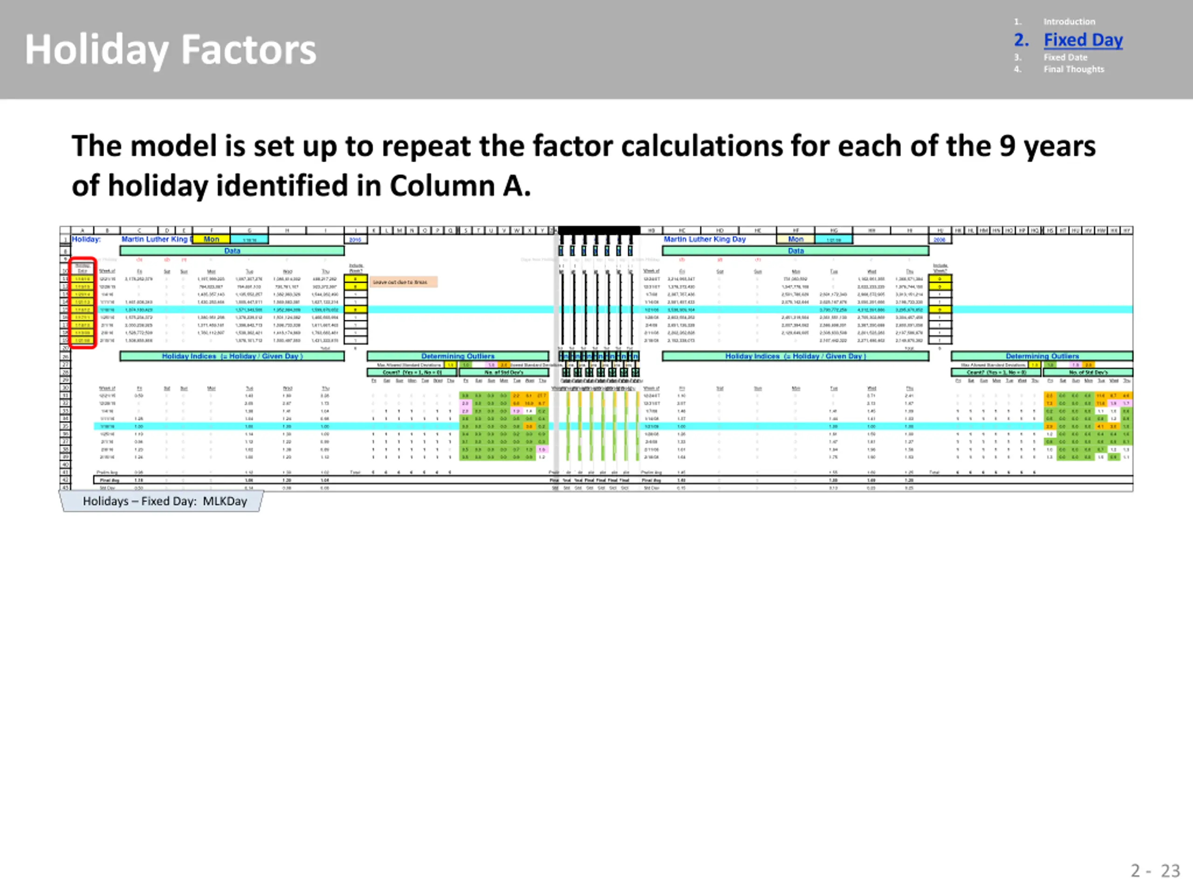Select the Martin Luther King Day title on right

[704, 239]
